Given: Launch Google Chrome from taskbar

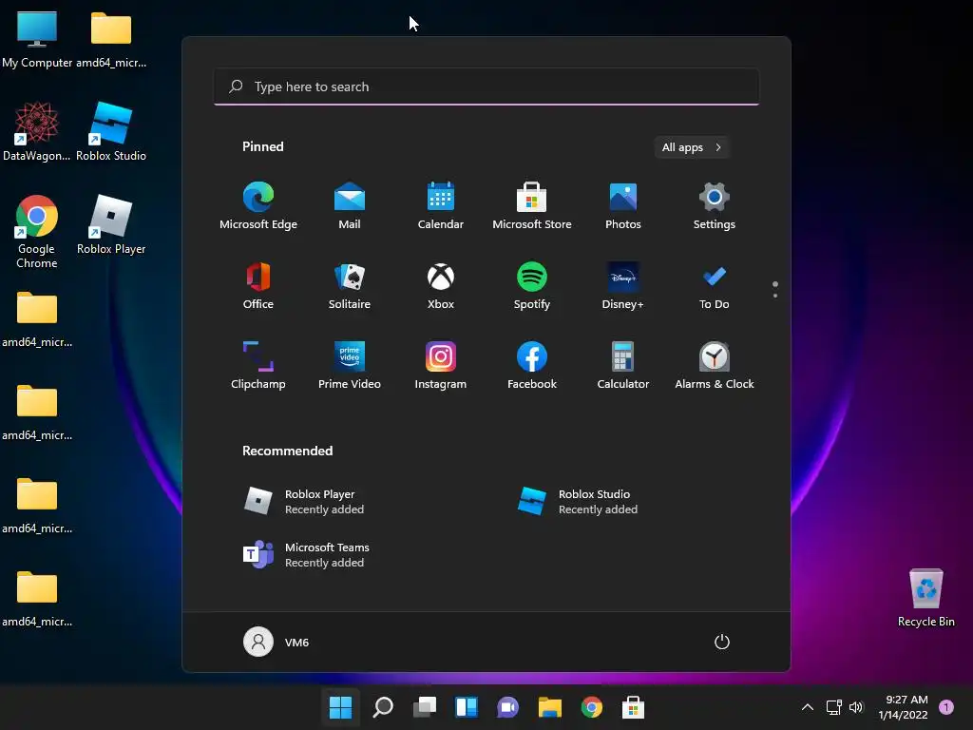Looking at the screenshot, I should coord(591,707).
